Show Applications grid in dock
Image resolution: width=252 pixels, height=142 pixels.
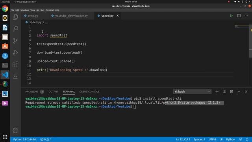tap(5, 137)
